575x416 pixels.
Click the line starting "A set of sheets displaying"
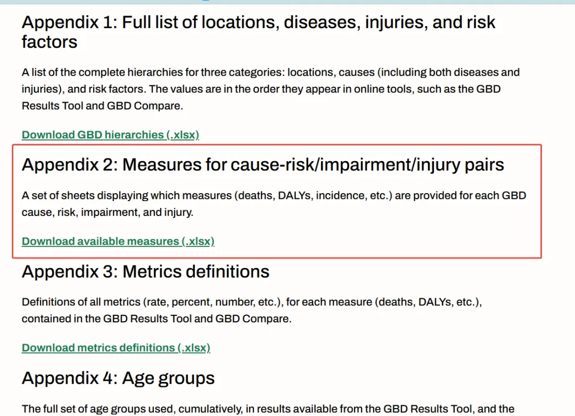tap(274, 196)
